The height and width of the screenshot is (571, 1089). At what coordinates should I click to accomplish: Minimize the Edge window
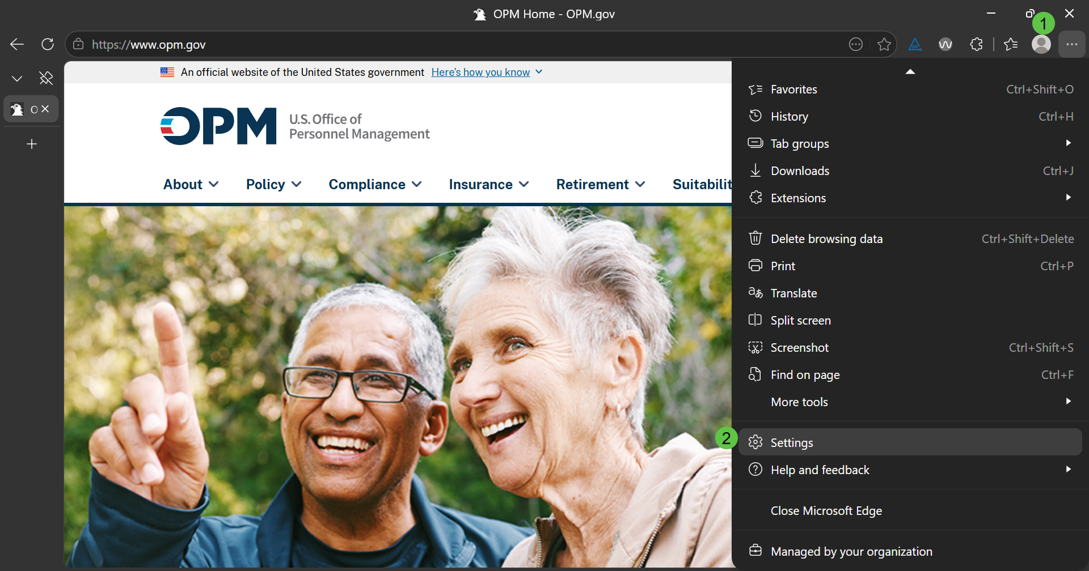pyautogui.click(x=991, y=13)
